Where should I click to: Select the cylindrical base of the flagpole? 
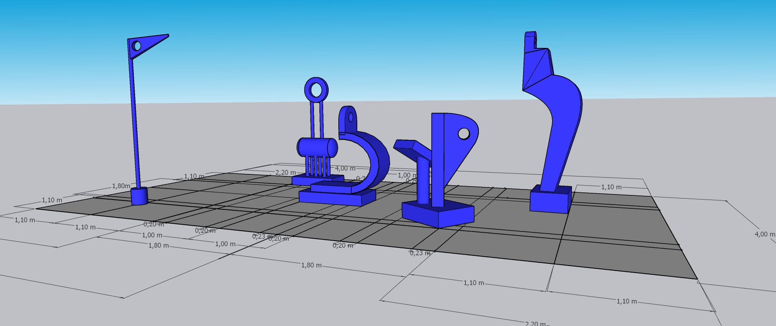139,196
